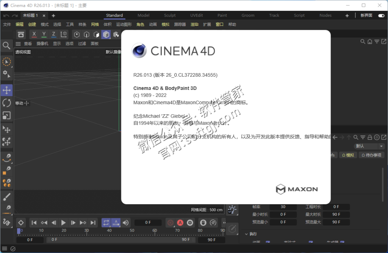Screen dimensions: 388x253
Task: Click the 帧率 value field
Action: 283,207
